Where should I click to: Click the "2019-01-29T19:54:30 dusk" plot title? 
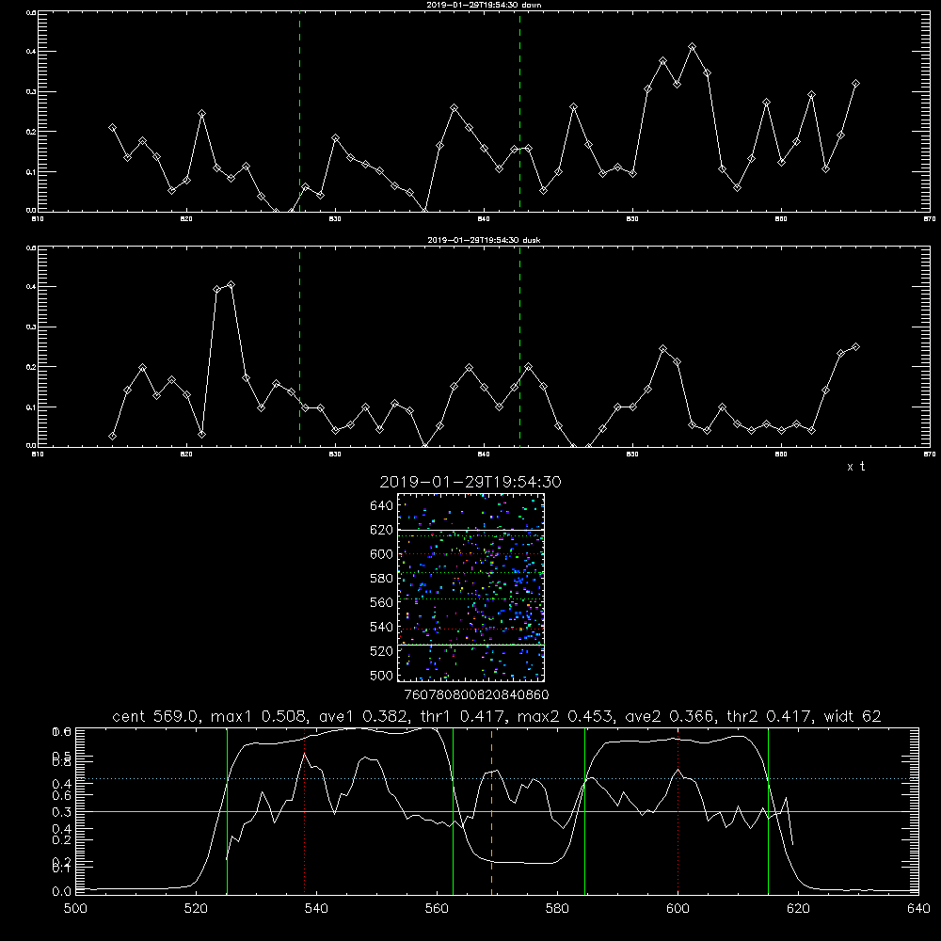(x=484, y=240)
